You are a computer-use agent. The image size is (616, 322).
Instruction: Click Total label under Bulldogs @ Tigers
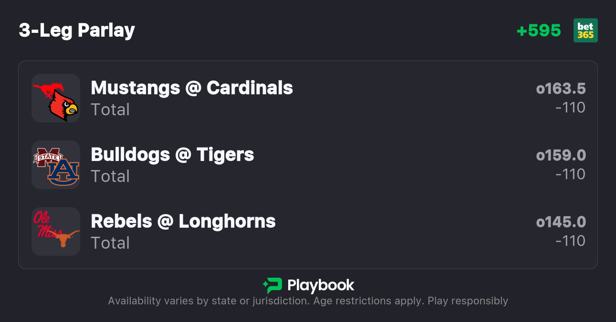[110, 176]
